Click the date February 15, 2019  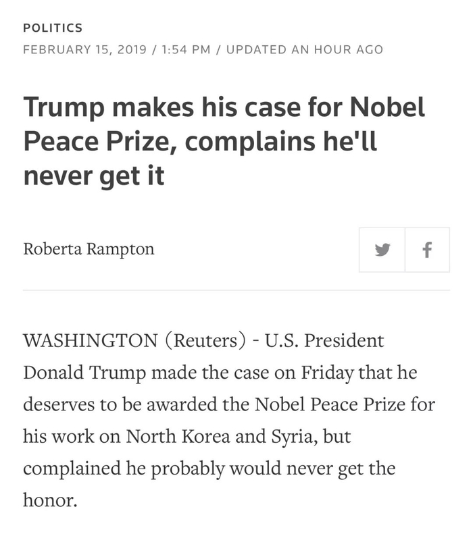click(x=86, y=49)
